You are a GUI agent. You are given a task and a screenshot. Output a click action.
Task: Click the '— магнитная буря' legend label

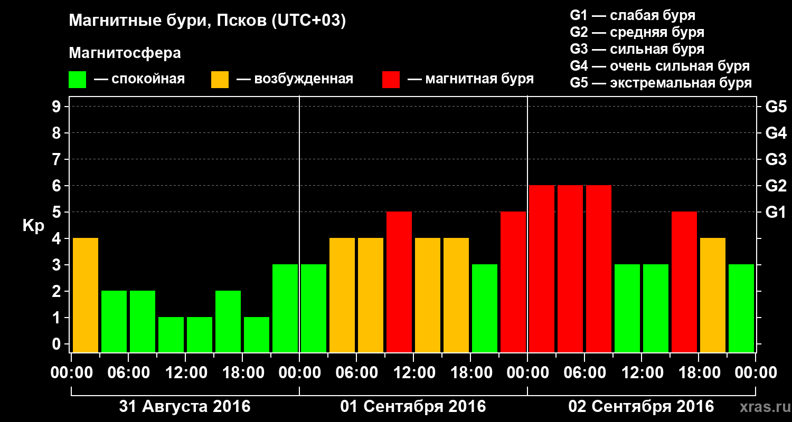tap(470, 79)
